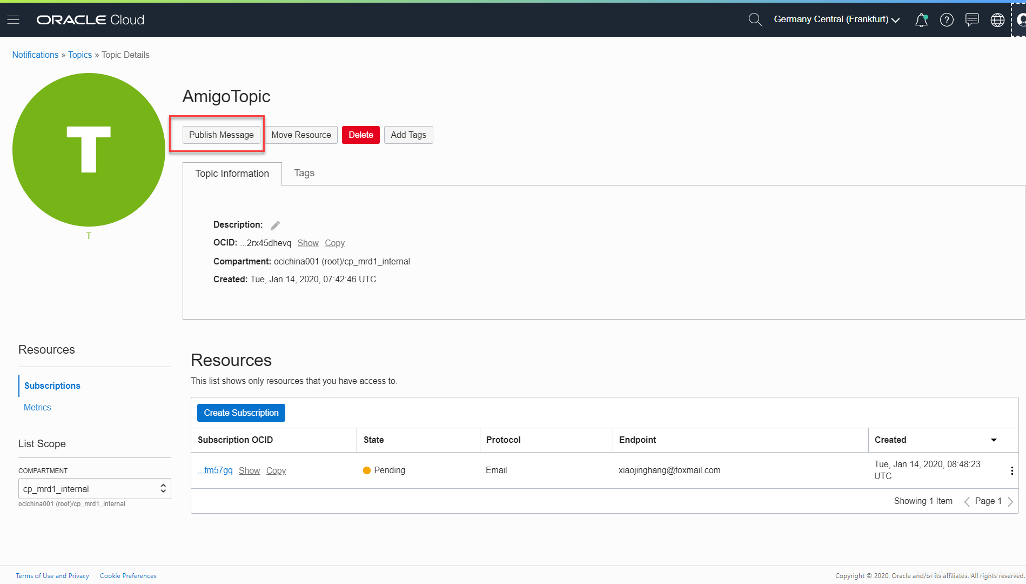
Task: Switch to the Topic Information tab
Action: pyautogui.click(x=232, y=174)
